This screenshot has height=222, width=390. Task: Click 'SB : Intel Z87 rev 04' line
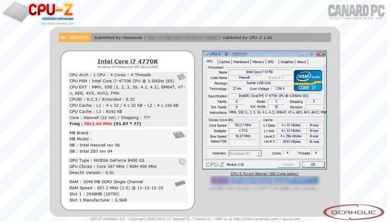[x=91, y=151]
